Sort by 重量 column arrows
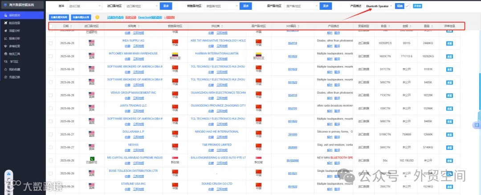 pos(432,26)
